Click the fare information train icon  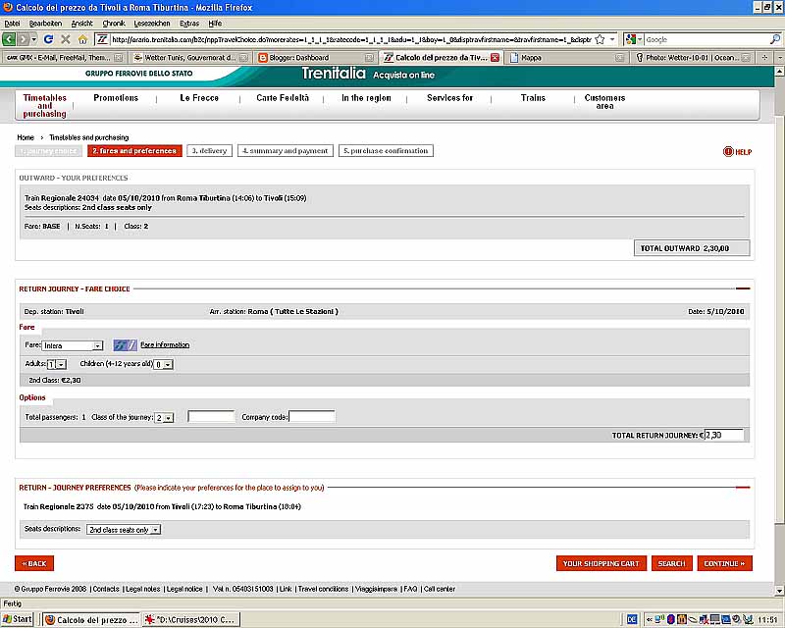click(x=125, y=345)
